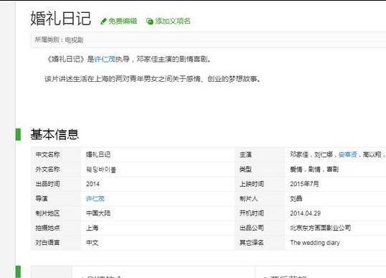The height and width of the screenshot is (278, 386).
Task: Click the 所属类别:电视剧 category line
Action: (59, 40)
